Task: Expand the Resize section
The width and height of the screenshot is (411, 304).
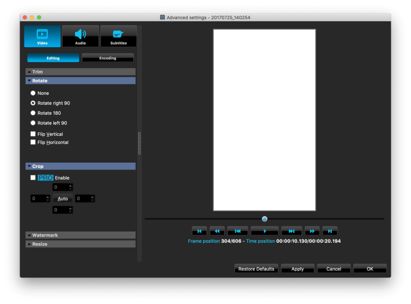Action: point(80,244)
